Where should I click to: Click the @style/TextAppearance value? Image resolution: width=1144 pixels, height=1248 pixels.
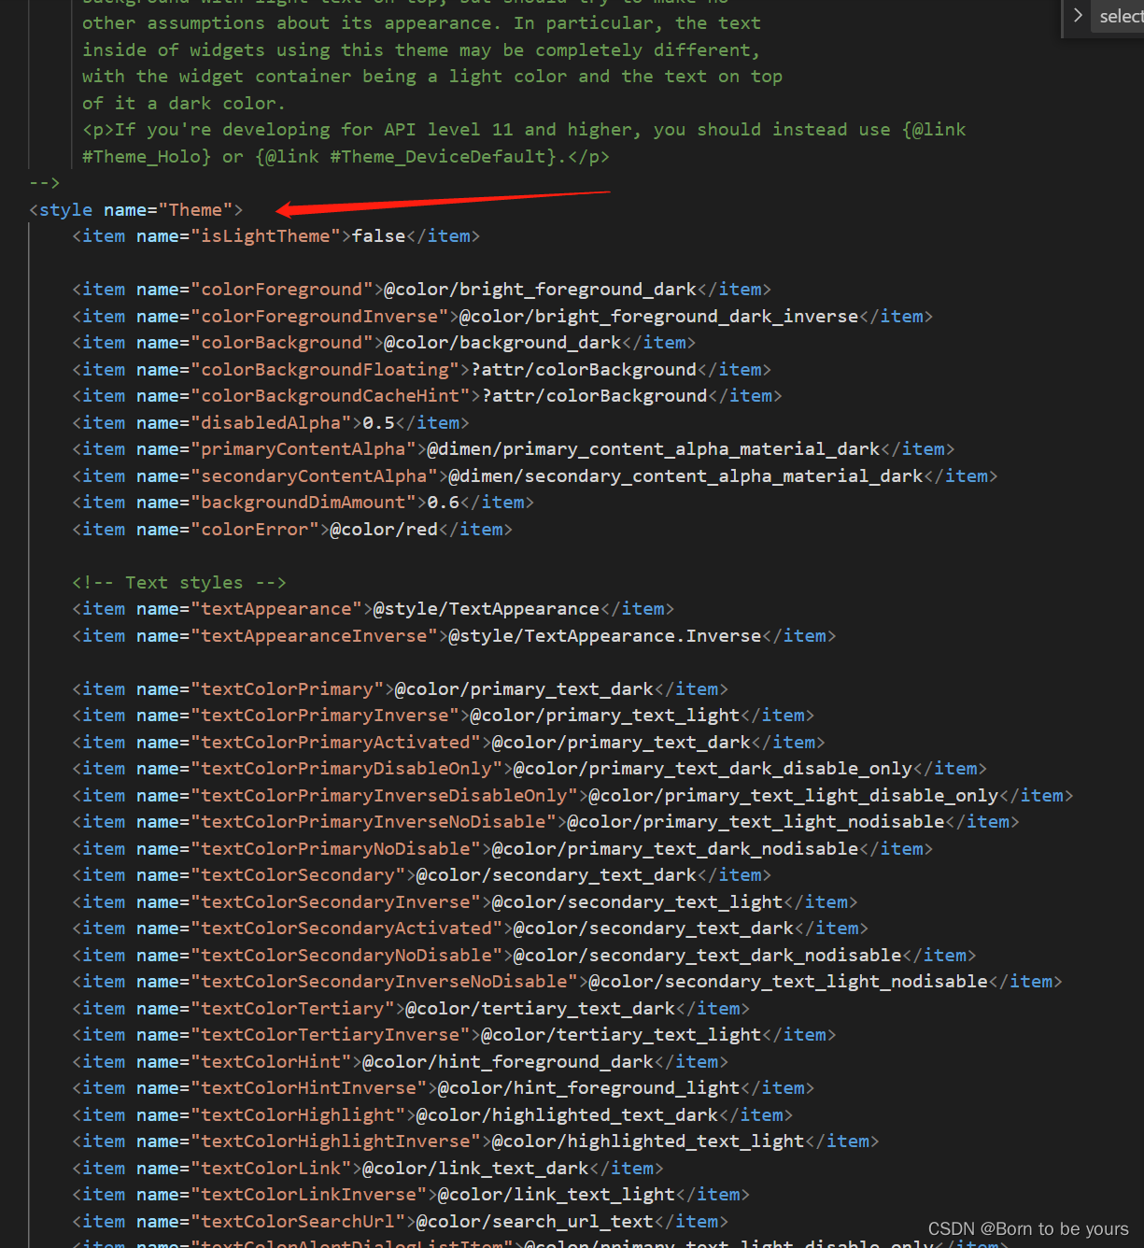pos(487,609)
